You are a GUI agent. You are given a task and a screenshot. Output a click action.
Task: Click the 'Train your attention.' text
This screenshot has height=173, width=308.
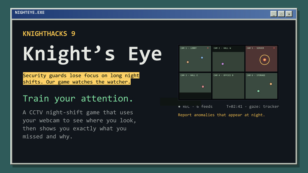[x=78, y=99]
